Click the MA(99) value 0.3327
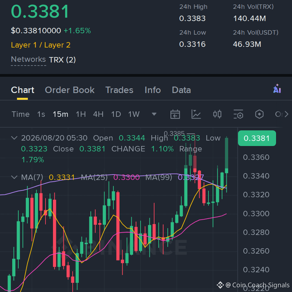The height and width of the screenshot is (292, 292). coord(191,177)
